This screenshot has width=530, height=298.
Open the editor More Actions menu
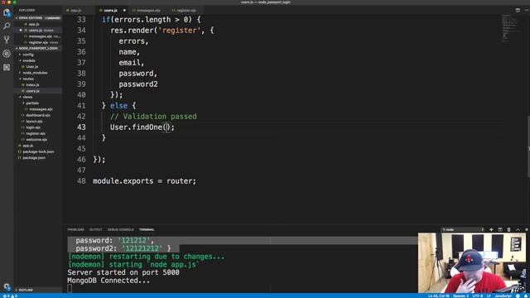coord(527,10)
